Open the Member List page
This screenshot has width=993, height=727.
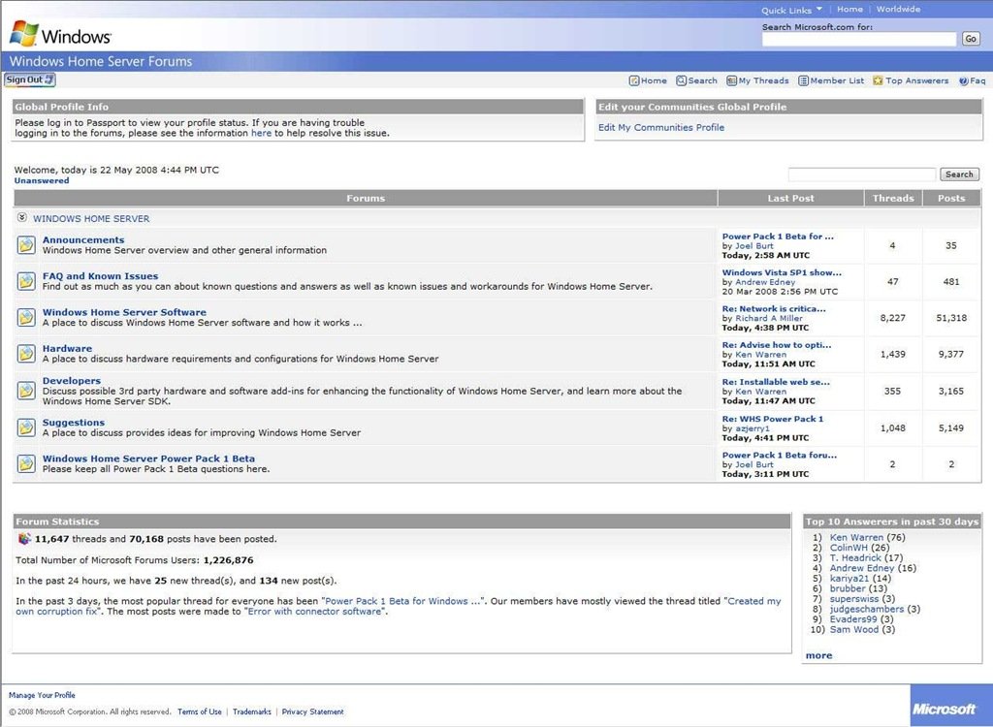[x=837, y=80]
